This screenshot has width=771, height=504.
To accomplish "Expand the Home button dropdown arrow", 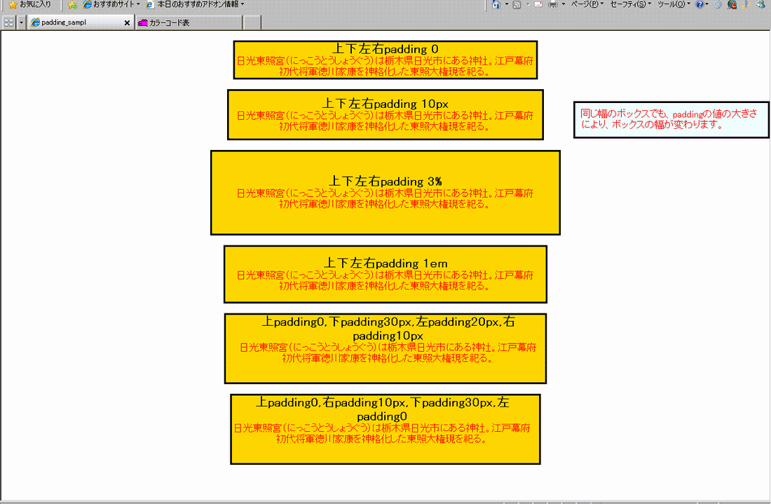I will pyautogui.click(x=507, y=4).
